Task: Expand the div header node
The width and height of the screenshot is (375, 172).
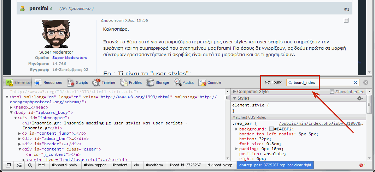Action: pyautogui.click(x=20, y=144)
